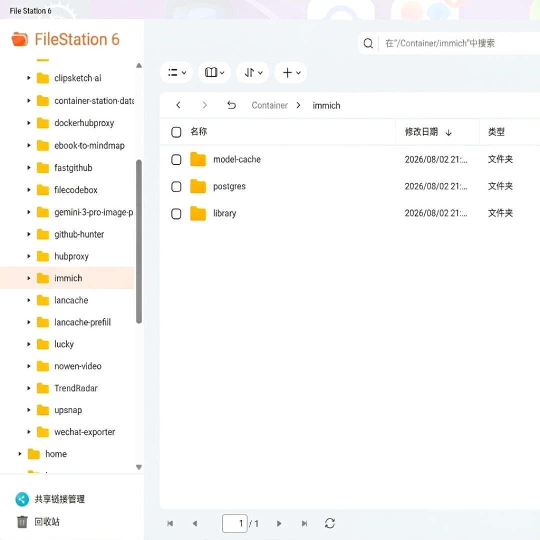The image size is (540, 540).
Task: Open the sort order dropdown
Action: tap(253, 72)
